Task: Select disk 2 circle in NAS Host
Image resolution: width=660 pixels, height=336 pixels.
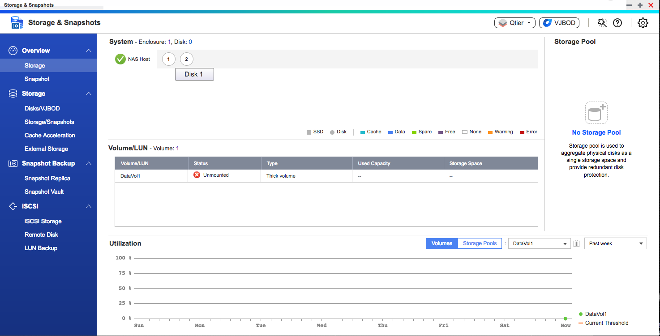Action: click(186, 59)
